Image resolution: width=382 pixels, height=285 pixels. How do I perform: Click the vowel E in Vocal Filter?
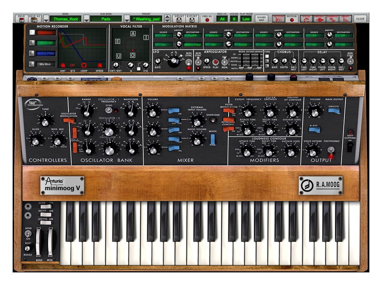click(x=117, y=41)
